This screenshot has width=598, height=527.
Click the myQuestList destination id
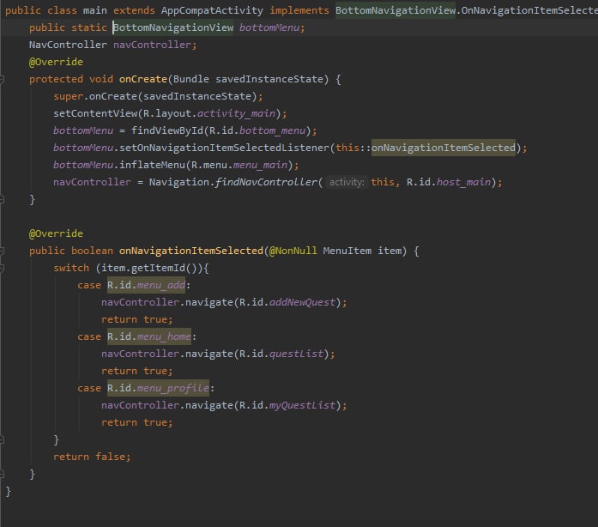coord(303,405)
